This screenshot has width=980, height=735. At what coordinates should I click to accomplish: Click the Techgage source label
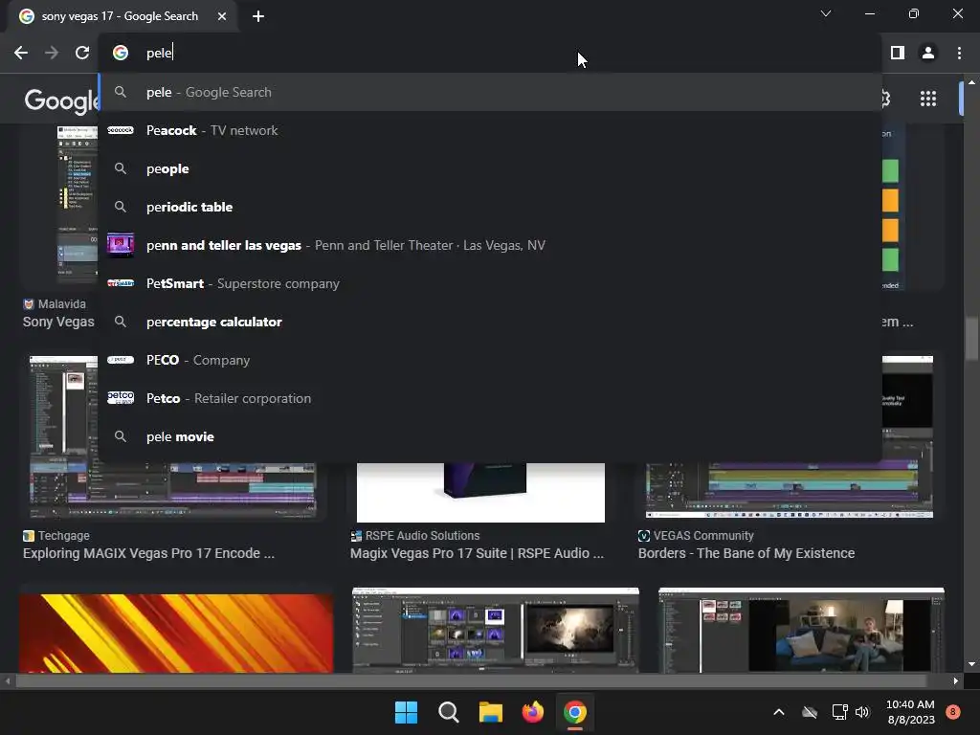[x=64, y=536]
